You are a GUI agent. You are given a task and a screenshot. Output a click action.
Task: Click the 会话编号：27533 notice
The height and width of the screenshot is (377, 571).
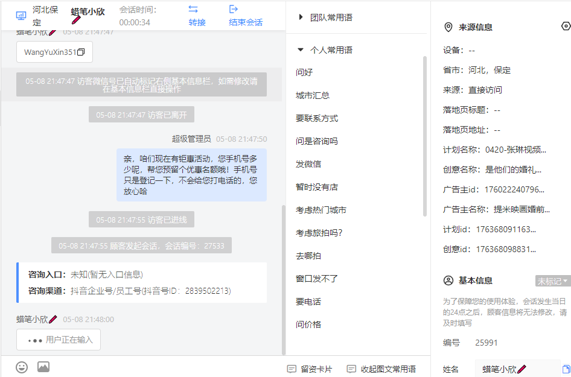(141, 246)
